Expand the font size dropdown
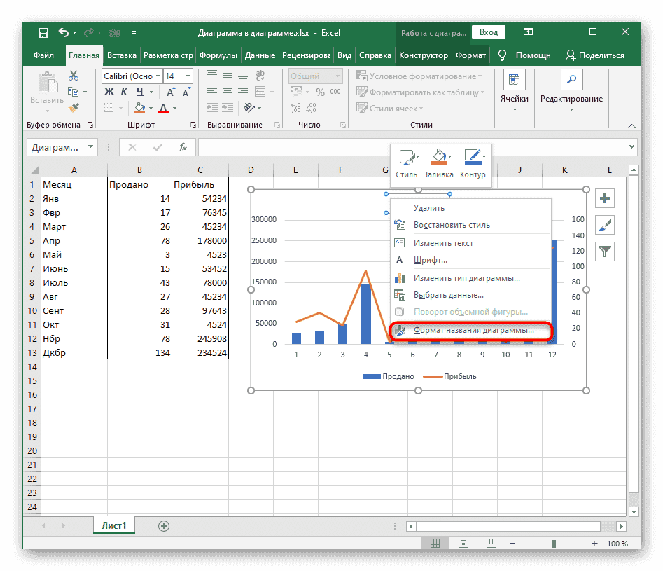Screen dimensions: 663x571 click(188, 76)
